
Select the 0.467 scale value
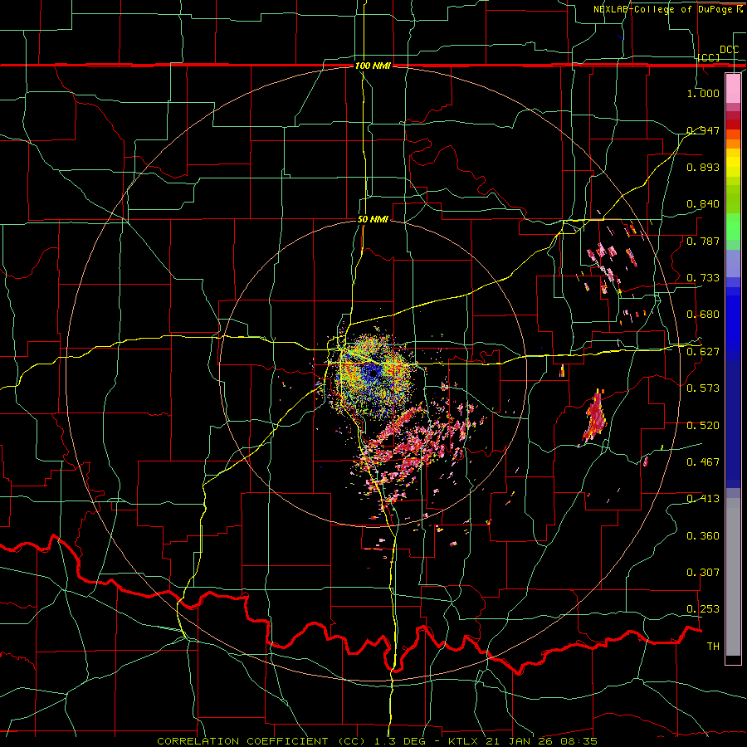click(x=703, y=461)
